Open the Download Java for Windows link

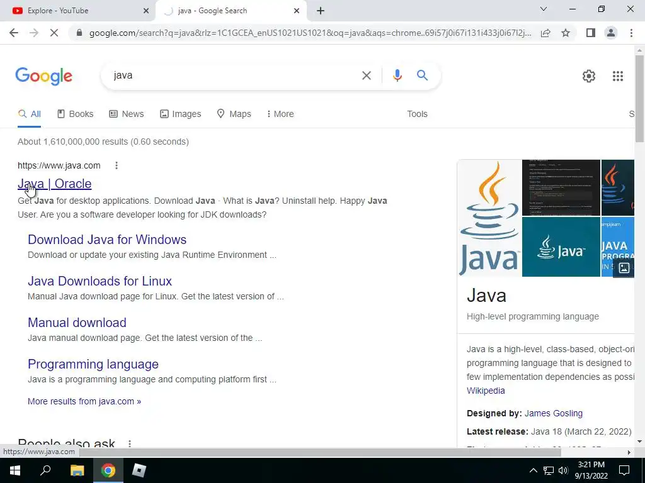pos(107,240)
